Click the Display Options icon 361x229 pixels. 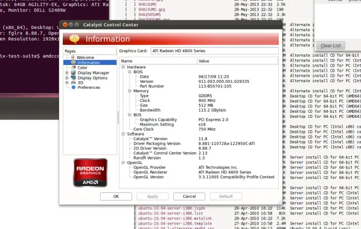[73, 77]
